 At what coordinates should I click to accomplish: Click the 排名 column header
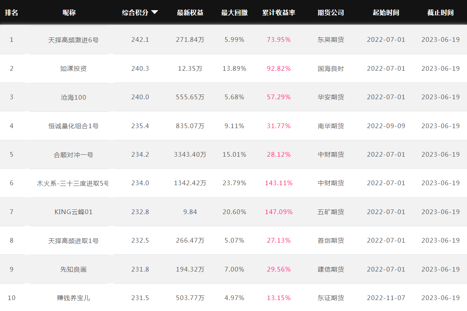tap(12, 13)
